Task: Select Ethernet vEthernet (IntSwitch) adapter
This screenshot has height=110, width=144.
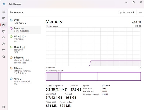Action: pyautogui.click(x=25, y=60)
